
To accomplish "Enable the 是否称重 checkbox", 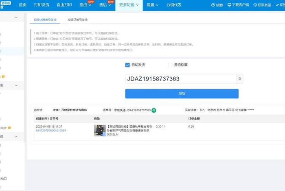I will [170, 65].
